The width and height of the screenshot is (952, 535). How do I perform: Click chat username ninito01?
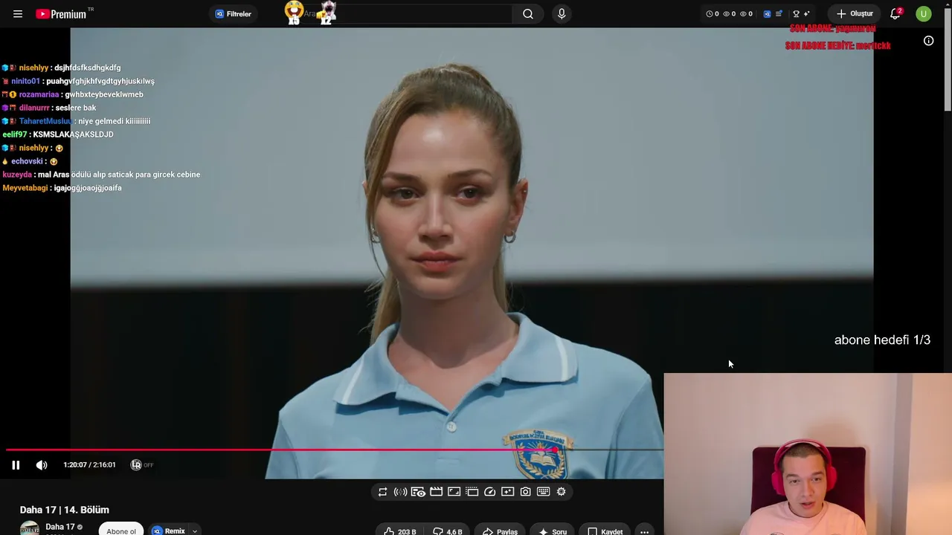[25, 81]
